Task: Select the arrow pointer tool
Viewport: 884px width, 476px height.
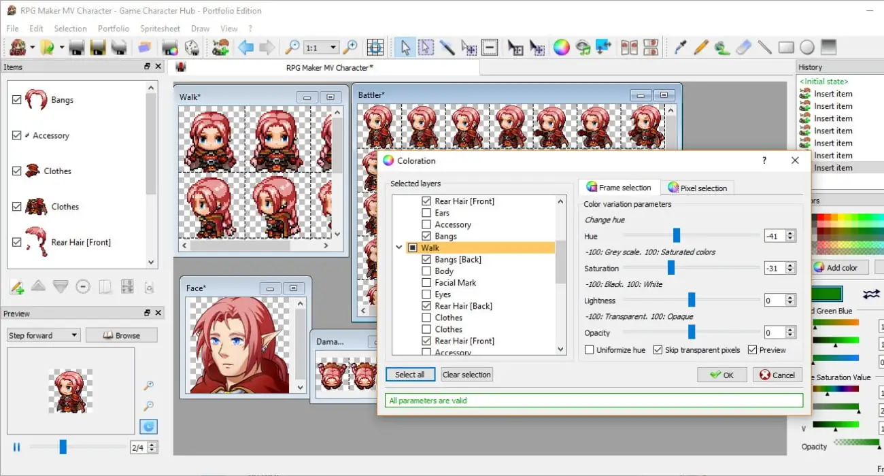Action: coord(405,47)
